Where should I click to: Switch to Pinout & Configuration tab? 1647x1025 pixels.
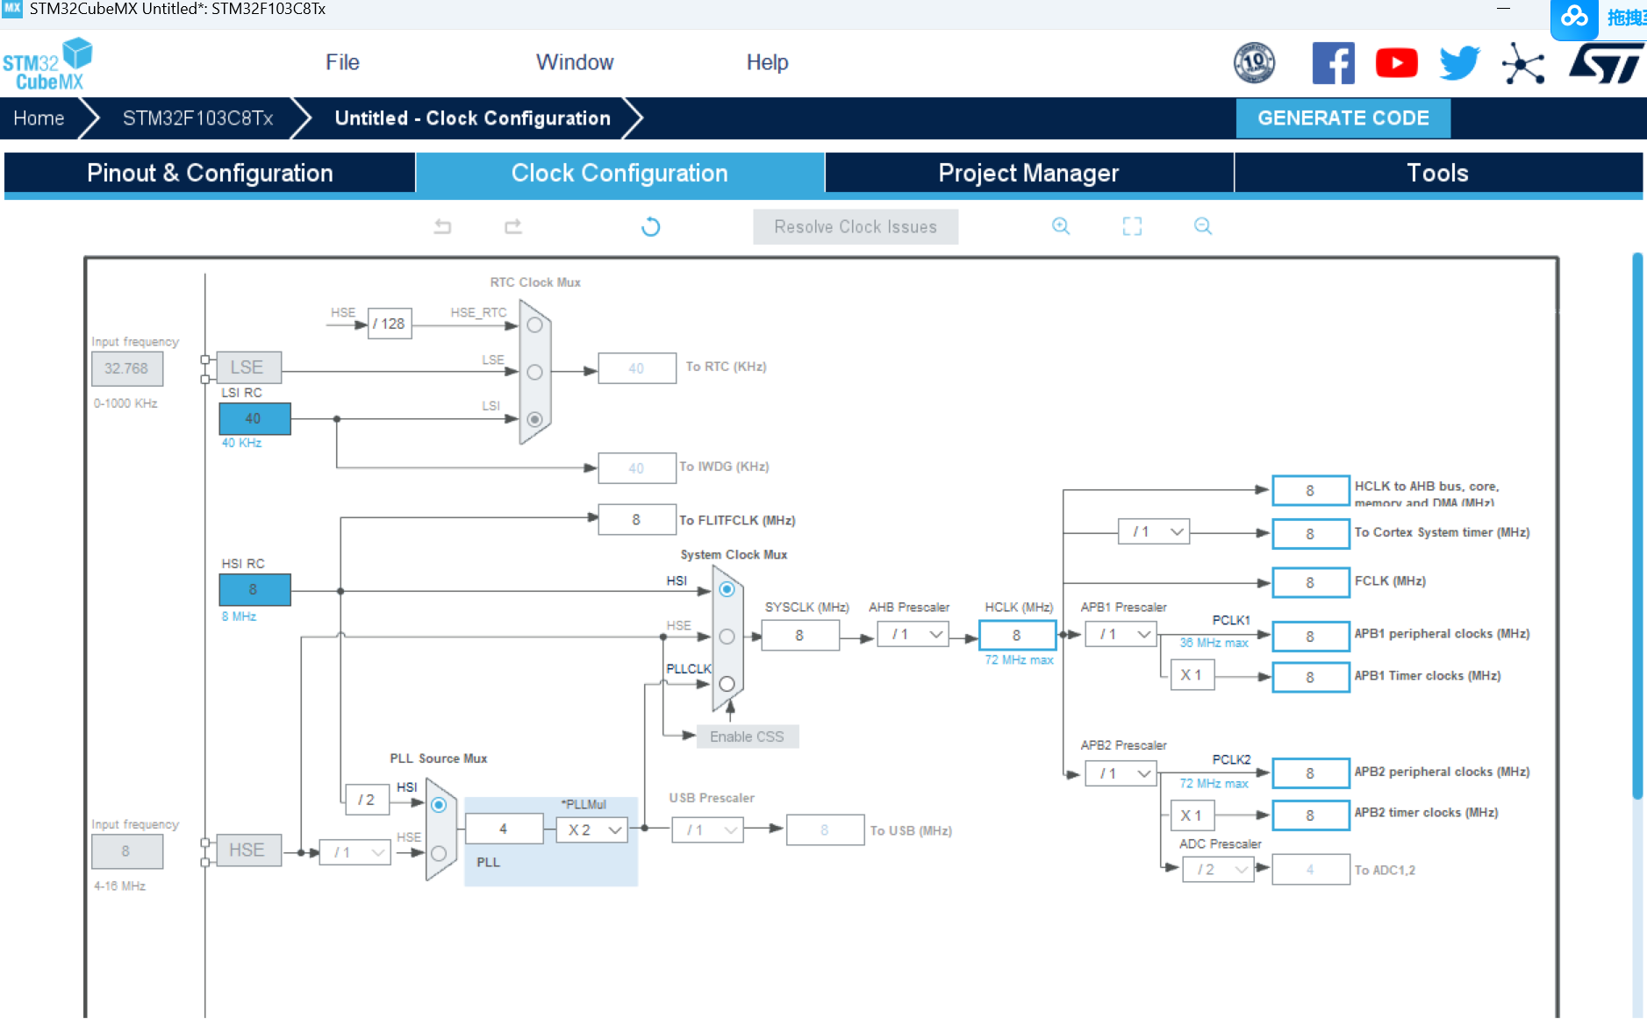click(210, 173)
